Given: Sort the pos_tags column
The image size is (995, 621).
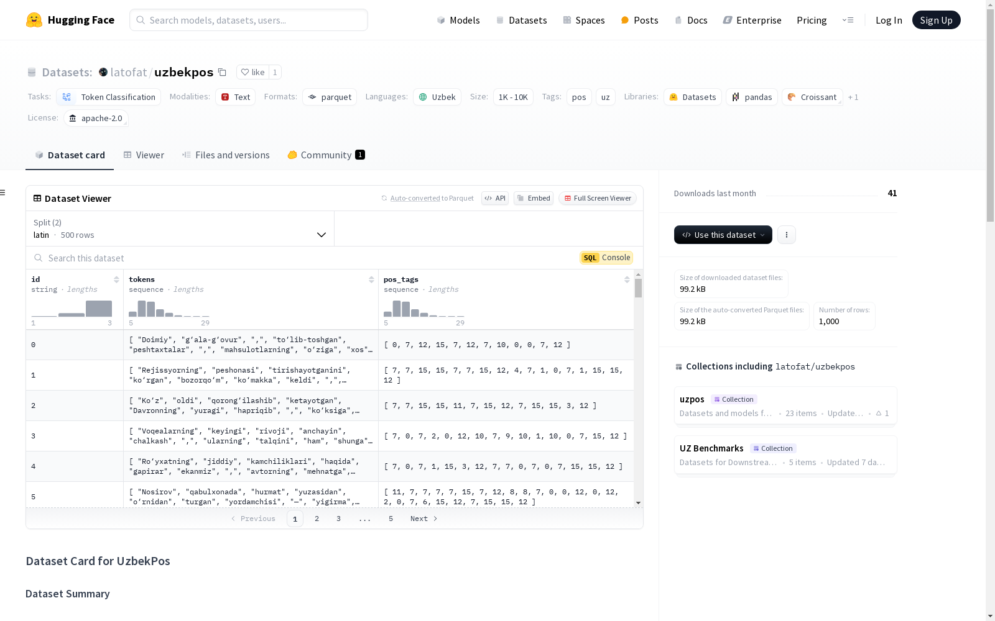Looking at the screenshot, I should point(627,279).
